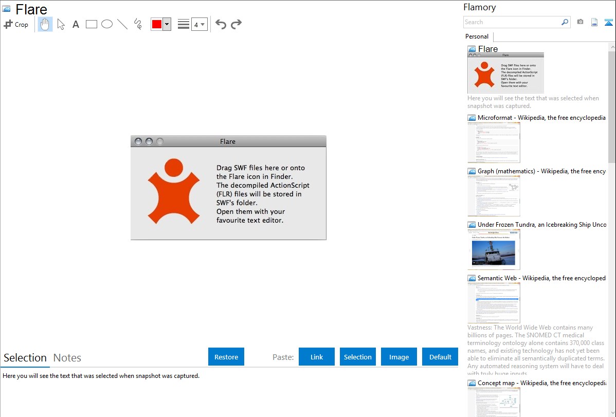Pick the ellipse shape tool
Image resolution: width=616 pixels, height=417 pixels.
107,24
